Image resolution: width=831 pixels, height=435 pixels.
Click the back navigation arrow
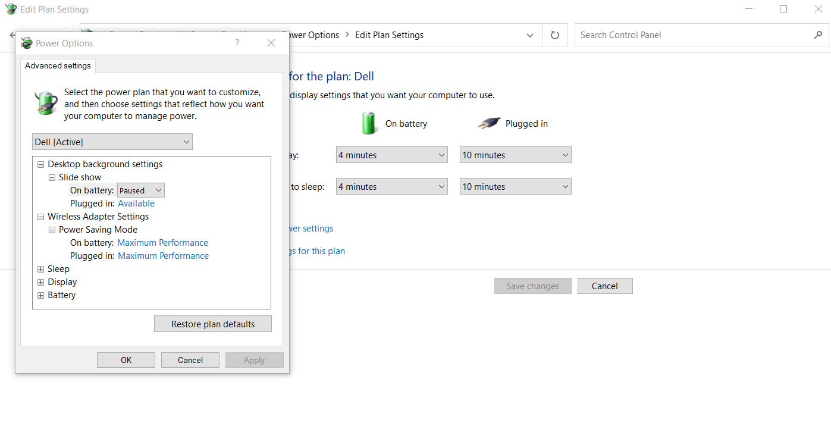(x=12, y=35)
